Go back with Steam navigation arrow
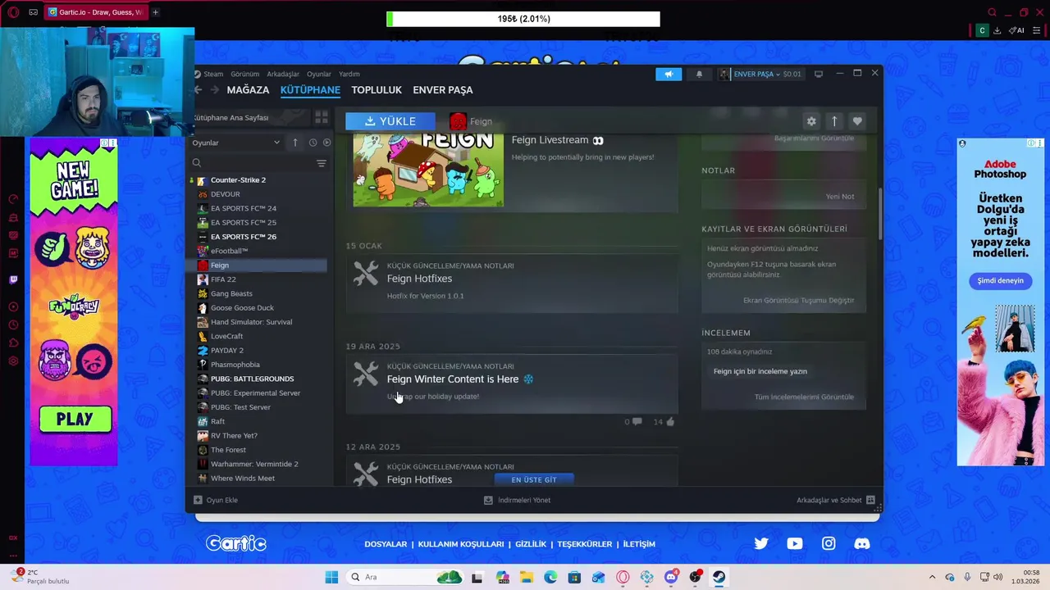Viewport: 1050px width, 590px height. pyautogui.click(x=198, y=90)
